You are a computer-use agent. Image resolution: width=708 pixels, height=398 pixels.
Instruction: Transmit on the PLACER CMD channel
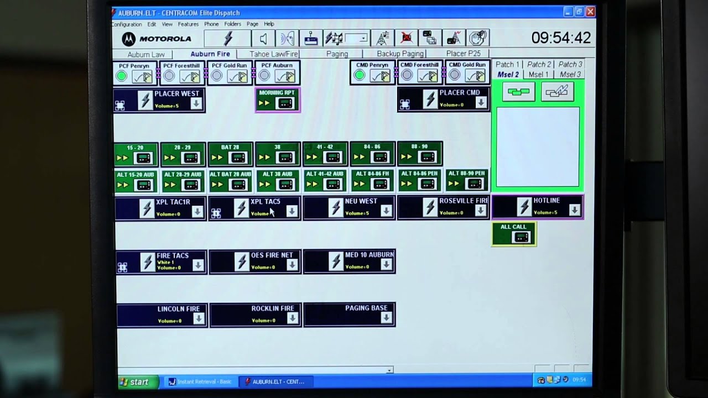pyautogui.click(x=430, y=99)
